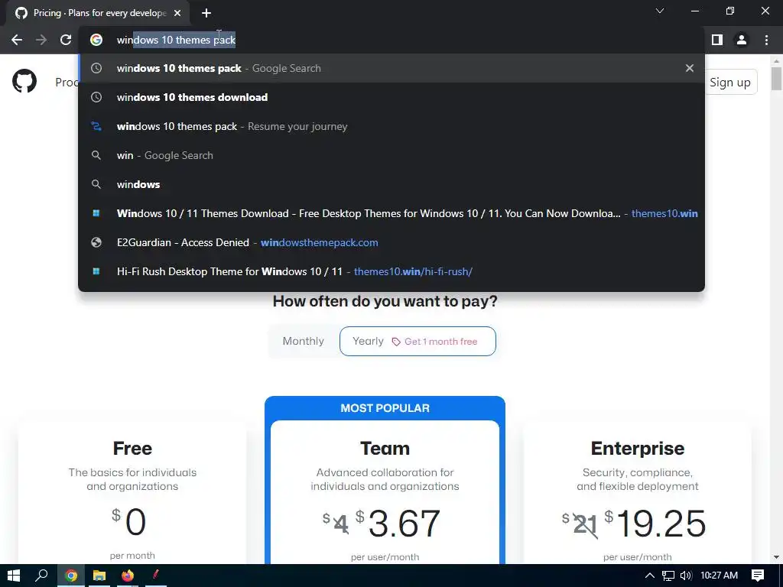Image resolution: width=783 pixels, height=587 pixels.
Task: Click the 'Get 1 month free' label
Action: click(x=440, y=342)
